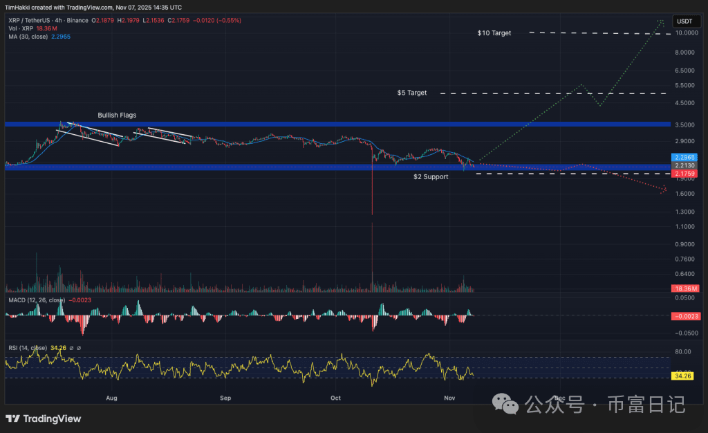708x433 pixels.
Task: Click the blue MA price label 2.2965
Action: click(683, 157)
